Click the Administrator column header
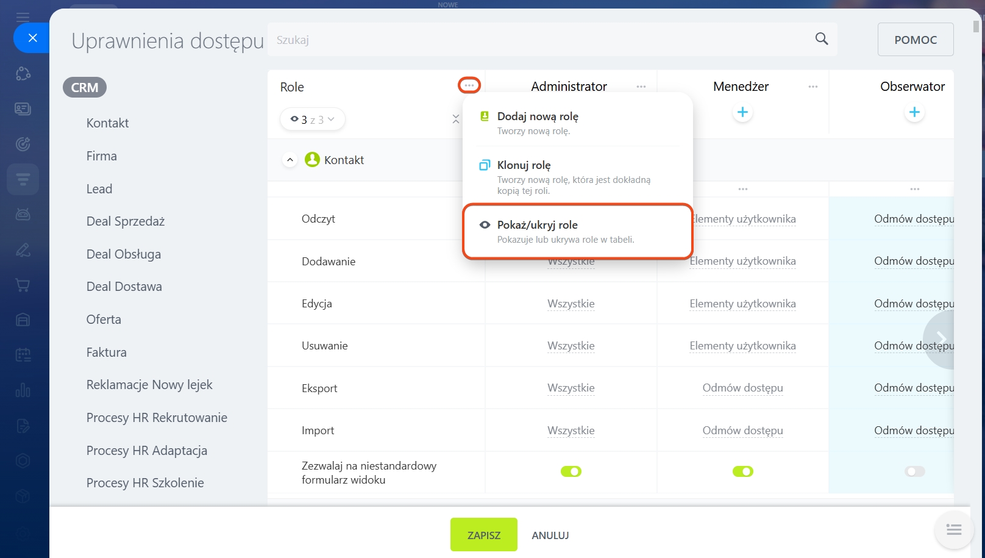This screenshot has width=985, height=558. (x=569, y=87)
